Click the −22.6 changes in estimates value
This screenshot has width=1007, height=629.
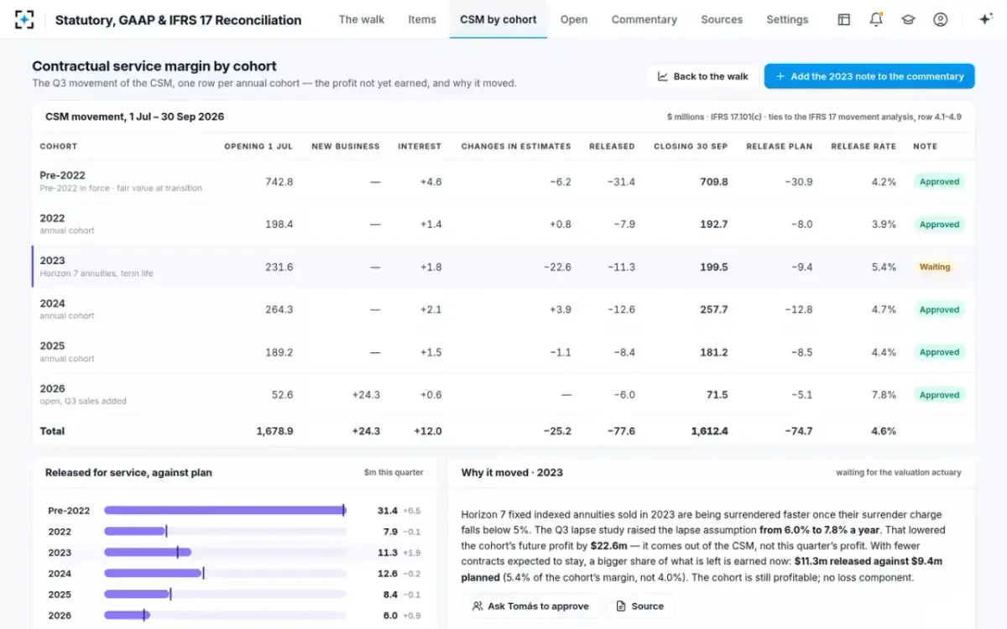click(556, 267)
